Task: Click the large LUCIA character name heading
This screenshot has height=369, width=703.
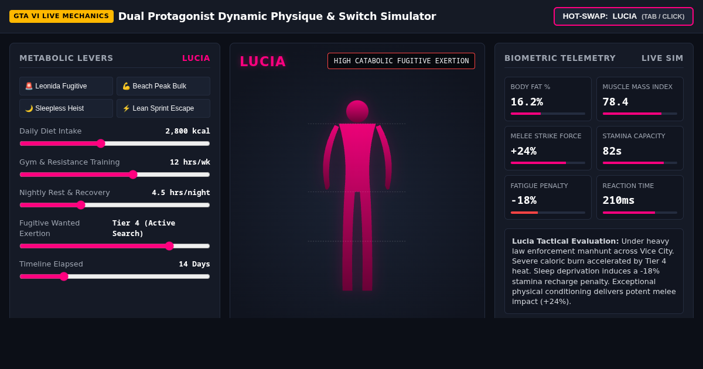Action: click(262, 61)
